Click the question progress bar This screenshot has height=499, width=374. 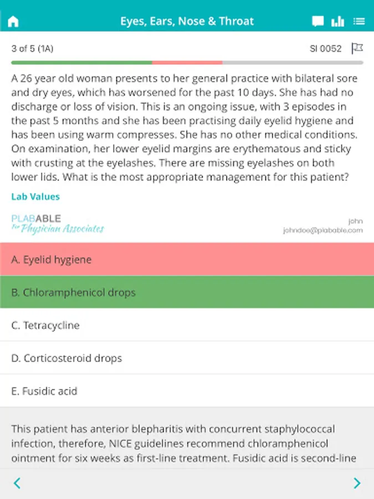tap(187, 63)
